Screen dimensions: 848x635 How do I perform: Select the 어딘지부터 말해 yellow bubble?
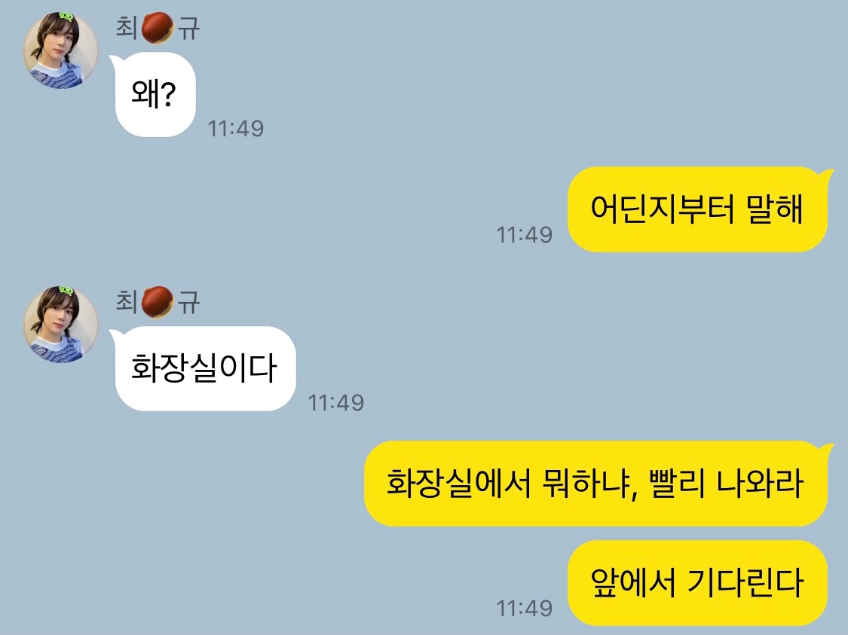pos(698,209)
